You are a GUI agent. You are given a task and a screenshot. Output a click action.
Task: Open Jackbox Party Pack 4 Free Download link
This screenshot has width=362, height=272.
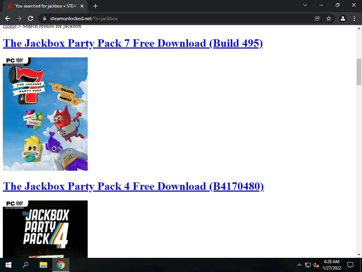point(133,186)
